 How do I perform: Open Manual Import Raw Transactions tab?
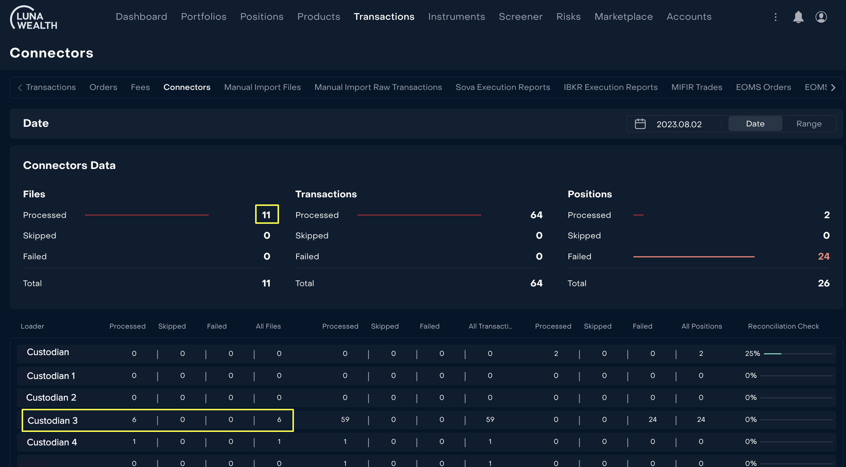pyautogui.click(x=378, y=87)
